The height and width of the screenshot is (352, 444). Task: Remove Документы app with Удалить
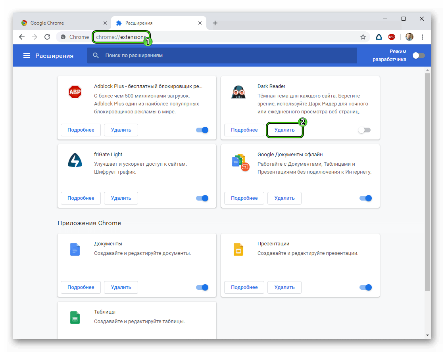[x=121, y=287]
